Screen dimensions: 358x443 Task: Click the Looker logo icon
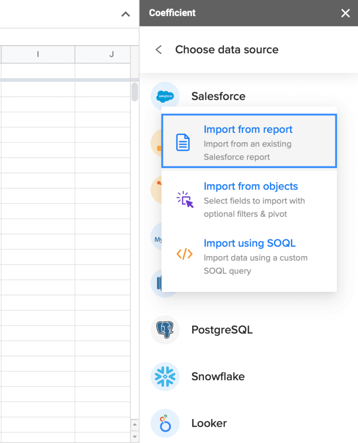coord(165,423)
